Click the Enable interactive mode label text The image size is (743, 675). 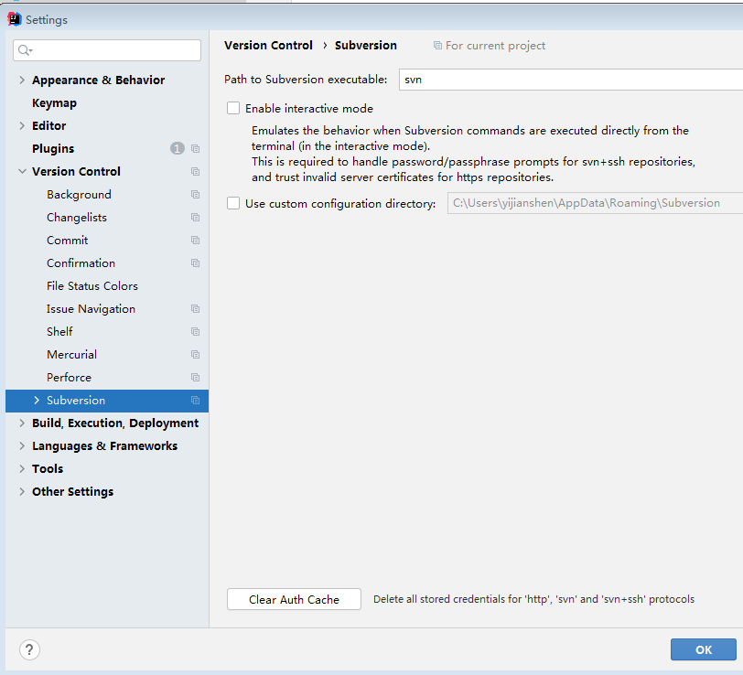309,109
